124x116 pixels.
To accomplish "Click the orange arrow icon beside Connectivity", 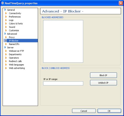I will 6,13.
